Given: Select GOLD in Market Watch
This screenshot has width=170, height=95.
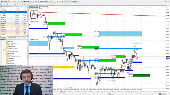Looking at the screenshot, I should click(14, 25).
